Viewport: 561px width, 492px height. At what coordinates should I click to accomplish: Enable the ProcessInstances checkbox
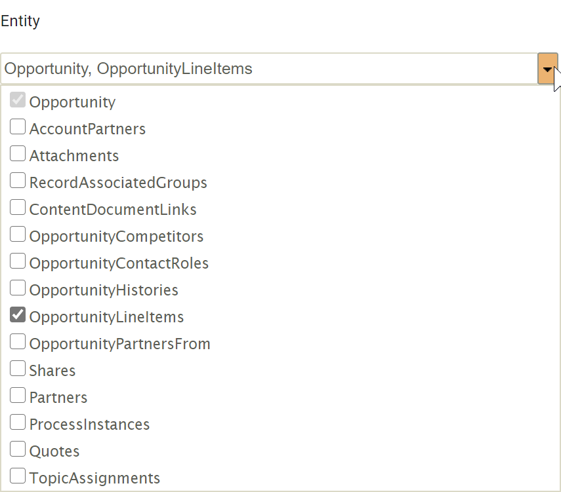click(18, 423)
